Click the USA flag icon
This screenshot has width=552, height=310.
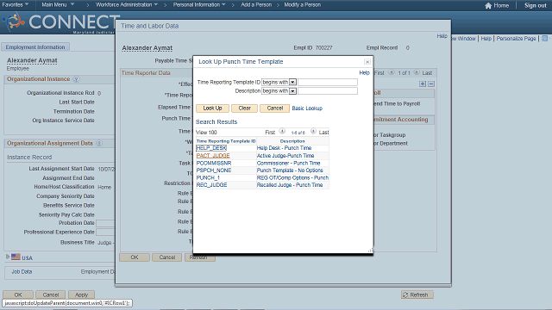point(16,257)
